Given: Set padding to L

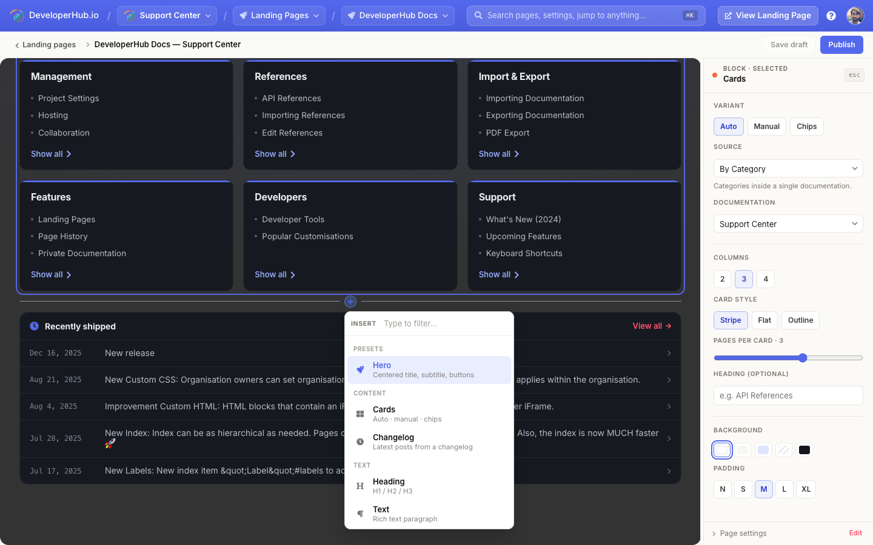Looking at the screenshot, I should coord(784,489).
